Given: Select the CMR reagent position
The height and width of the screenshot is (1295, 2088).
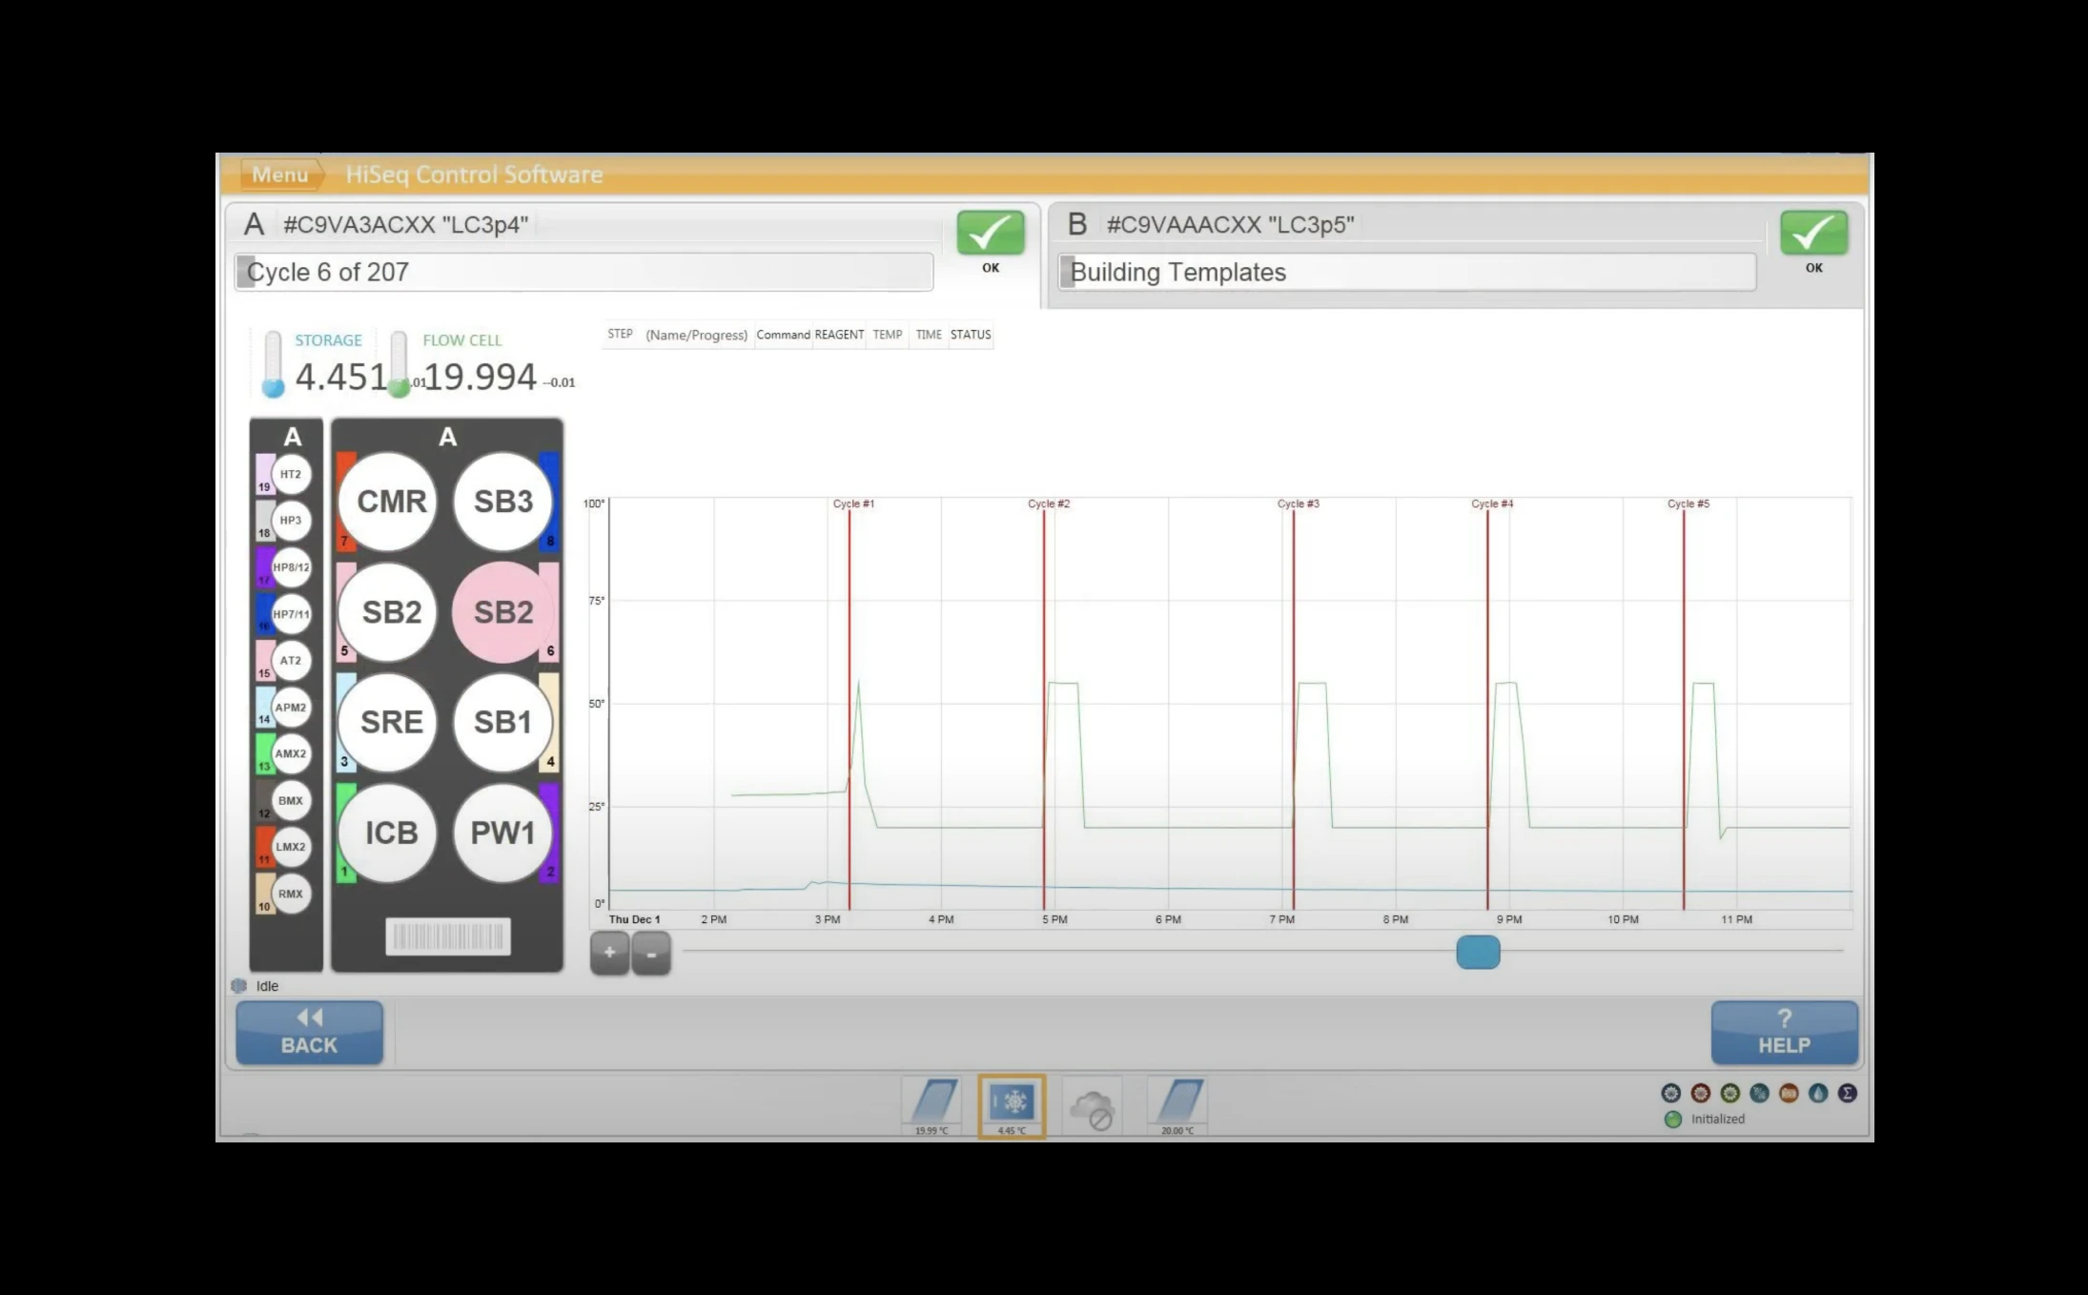Looking at the screenshot, I should (x=391, y=502).
